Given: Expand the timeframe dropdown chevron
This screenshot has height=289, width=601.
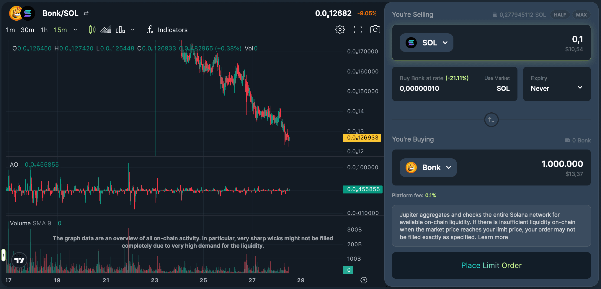Looking at the screenshot, I should click(x=75, y=30).
